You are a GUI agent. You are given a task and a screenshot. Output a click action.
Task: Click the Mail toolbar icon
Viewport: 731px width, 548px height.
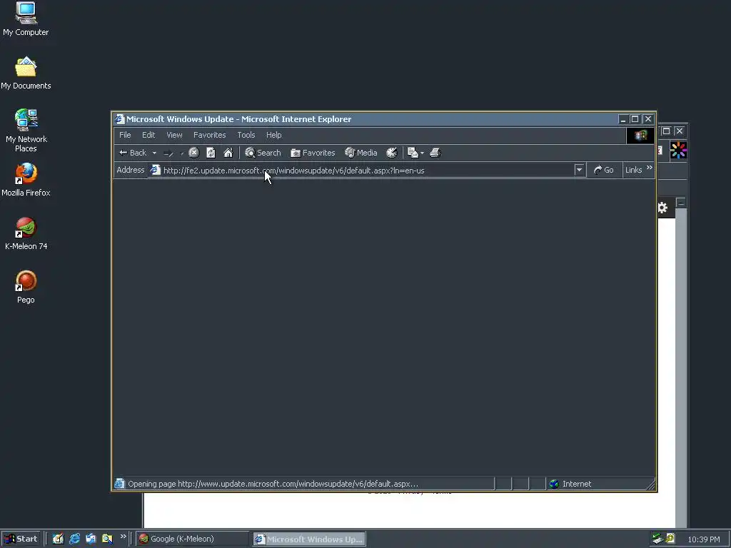point(413,153)
